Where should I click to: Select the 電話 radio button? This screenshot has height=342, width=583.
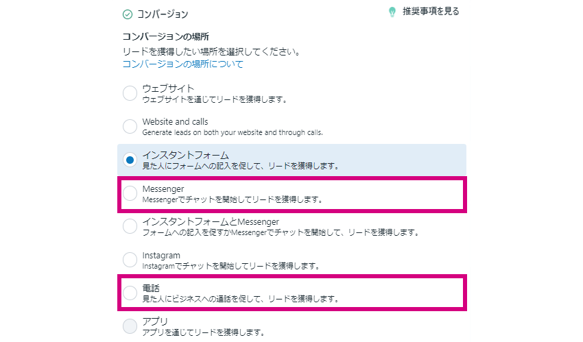point(130,293)
